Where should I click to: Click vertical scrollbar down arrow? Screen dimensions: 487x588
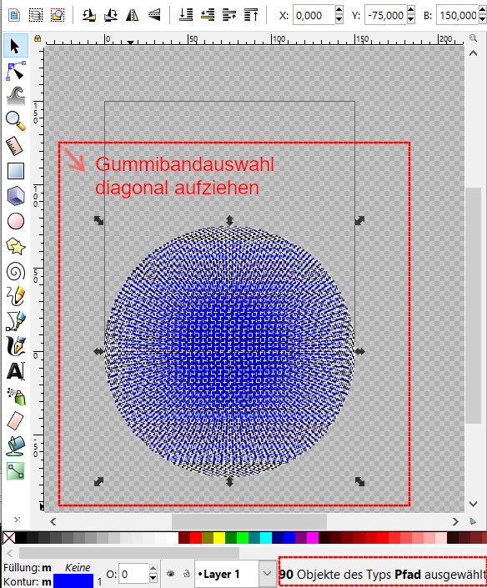click(473, 504)
